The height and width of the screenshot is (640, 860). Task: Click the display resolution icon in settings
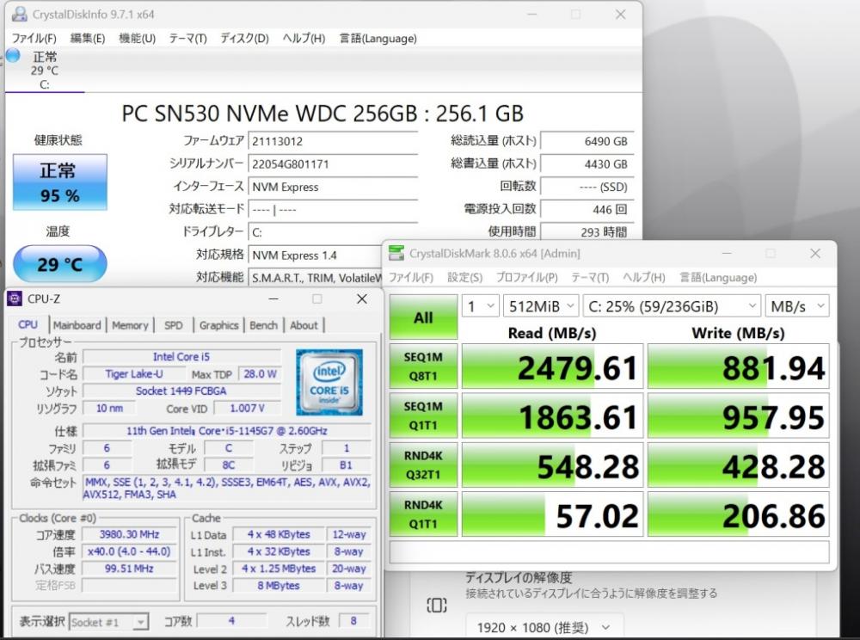coord(437,606)
